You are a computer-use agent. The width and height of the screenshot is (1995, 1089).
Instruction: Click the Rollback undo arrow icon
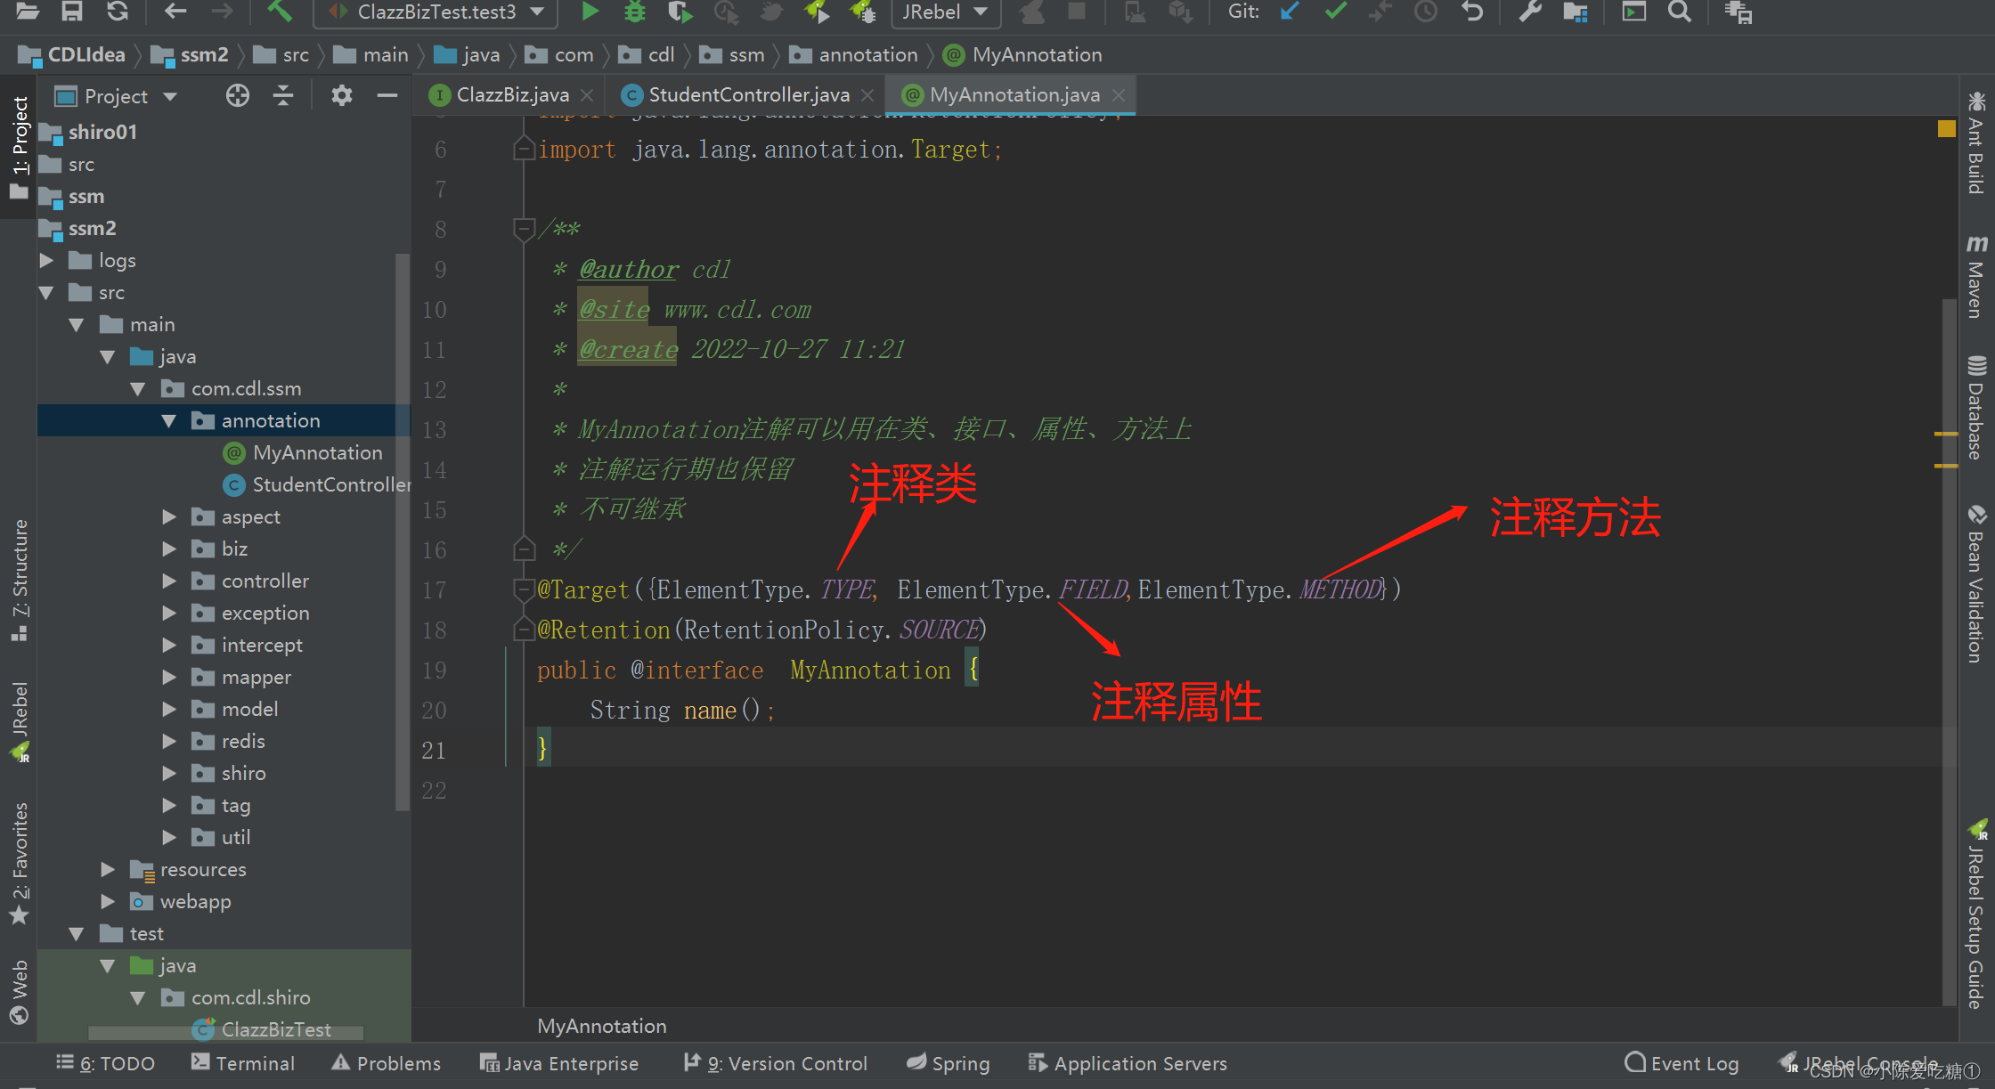pyautogui.click(x=1472, y=12)
